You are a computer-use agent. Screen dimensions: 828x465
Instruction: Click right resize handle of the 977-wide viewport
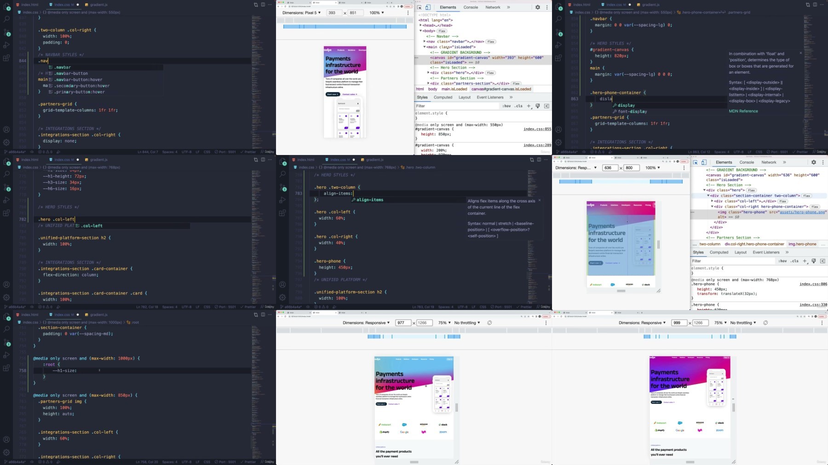456,408
